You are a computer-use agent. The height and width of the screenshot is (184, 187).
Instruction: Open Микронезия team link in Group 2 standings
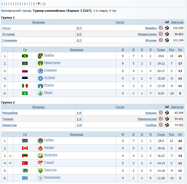[x=52, y=177]
